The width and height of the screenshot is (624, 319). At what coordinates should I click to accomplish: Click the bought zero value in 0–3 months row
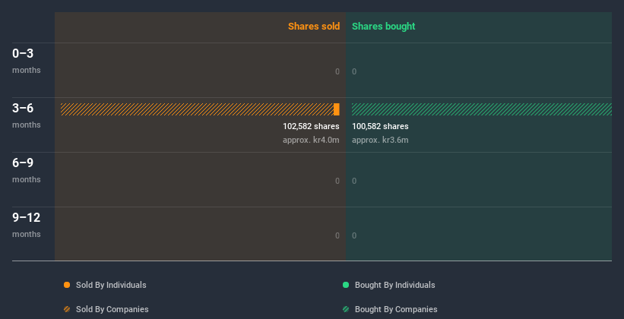[354, 71]
